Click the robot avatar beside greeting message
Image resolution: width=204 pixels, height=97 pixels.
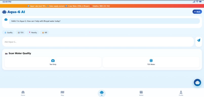pos(6,19)
